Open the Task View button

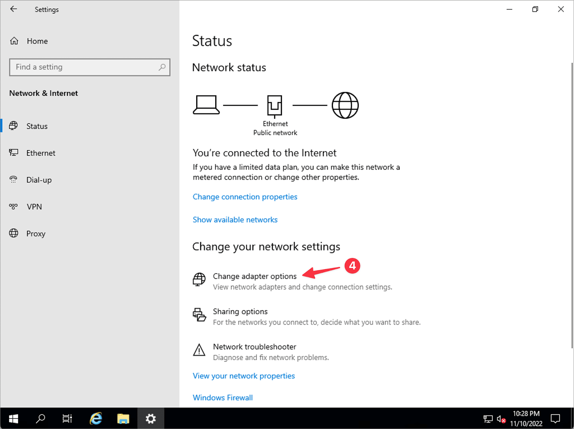coord(67,418)
